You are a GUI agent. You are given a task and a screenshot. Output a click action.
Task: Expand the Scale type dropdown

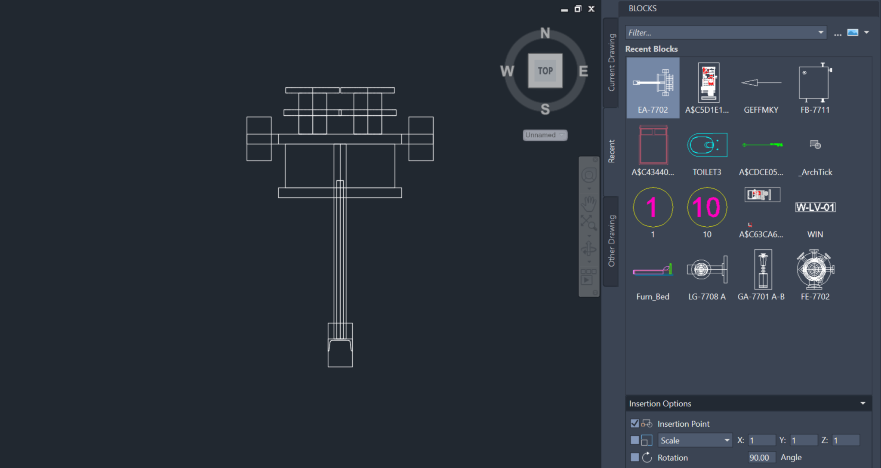727,440
